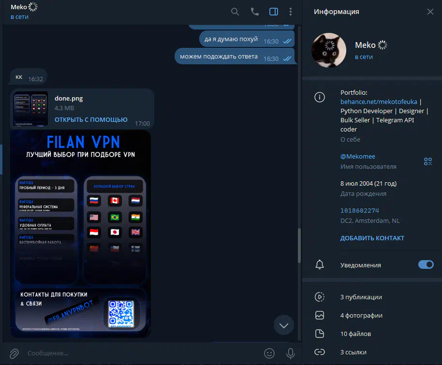Click the photo icon beside 4 фотографии
Image resolution: width=442 pixels, height=365 pixels.
(x=319, y=315)
